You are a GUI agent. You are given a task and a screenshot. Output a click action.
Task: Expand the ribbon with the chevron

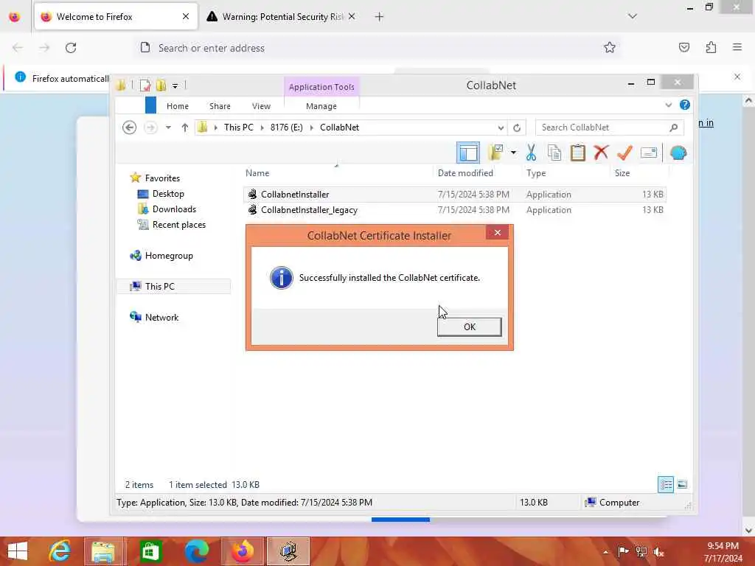668,105
